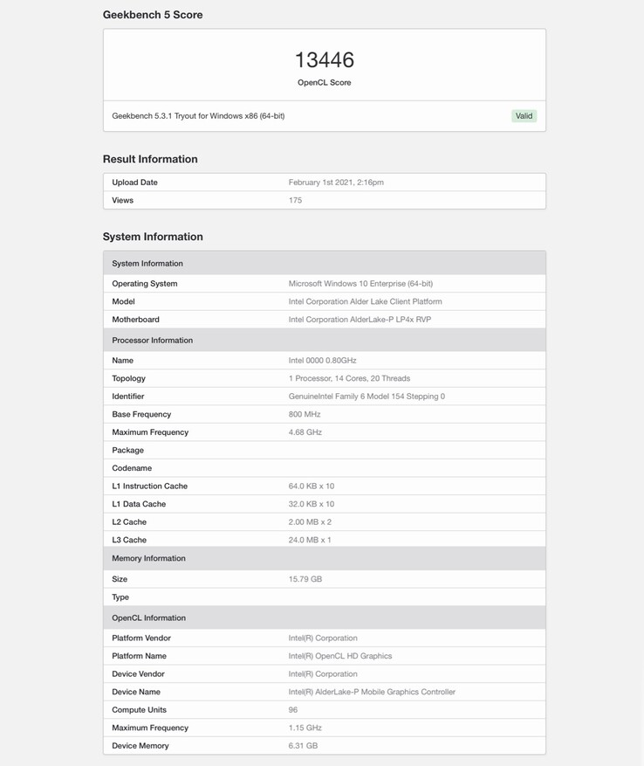Viewport: 644px width, 766px height.
Task: Click the 13446 OpenCL score number
Action: coord(324,60)
